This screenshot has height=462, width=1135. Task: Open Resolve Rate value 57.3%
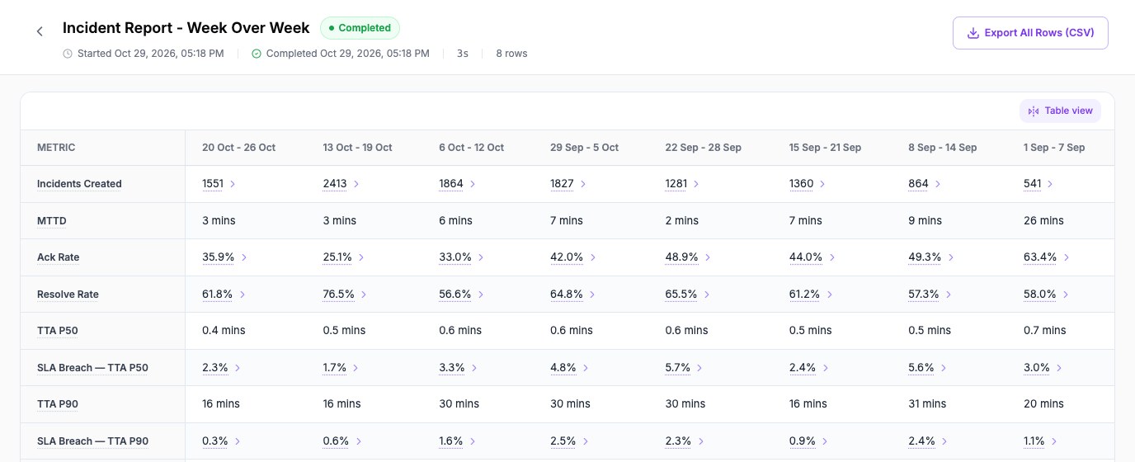[924, 295]
